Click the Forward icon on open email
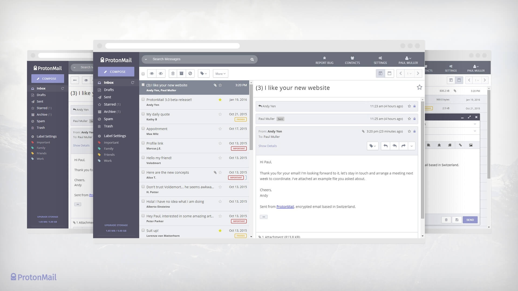The image size is (518, 291). pyautogui.click(x=403, y=145)
